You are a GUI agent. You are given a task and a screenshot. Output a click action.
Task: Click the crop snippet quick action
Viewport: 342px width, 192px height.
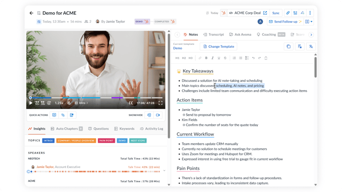(63, 115)
